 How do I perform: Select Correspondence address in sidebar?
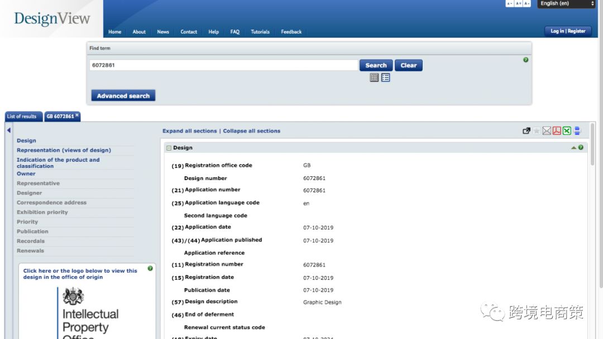[x=51, y=202]
